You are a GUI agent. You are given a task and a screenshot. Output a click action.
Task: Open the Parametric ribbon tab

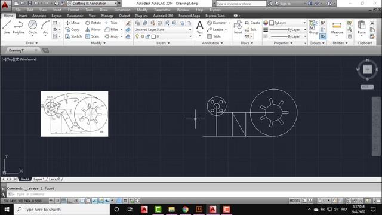pos(75,16)
